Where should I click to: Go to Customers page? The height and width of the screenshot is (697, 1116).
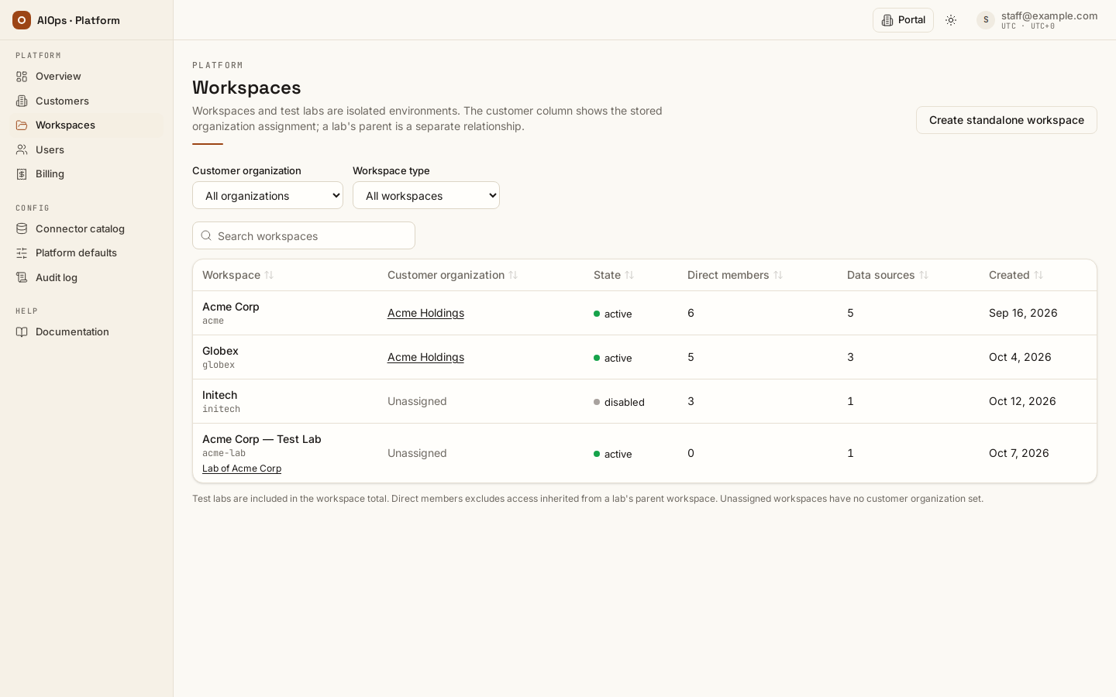coord(86,101)
